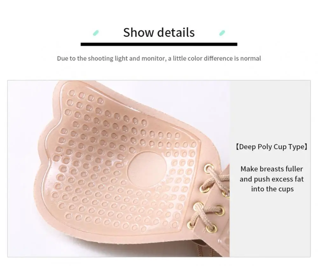Click the Show details heading
This screenshot has height=266, width=318.
tap(159, 32)
